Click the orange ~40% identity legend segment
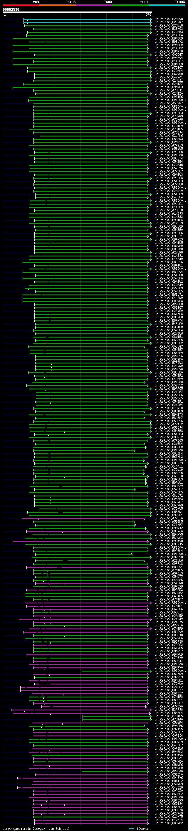Viewport: 188px width, 831px height. (x=58, y=5)
